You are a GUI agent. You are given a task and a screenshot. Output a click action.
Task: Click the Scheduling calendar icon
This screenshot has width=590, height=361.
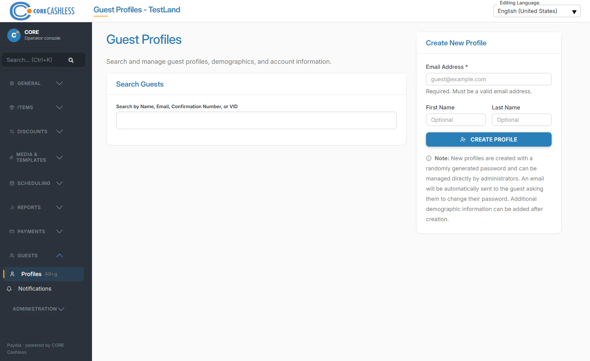point(12,183)
